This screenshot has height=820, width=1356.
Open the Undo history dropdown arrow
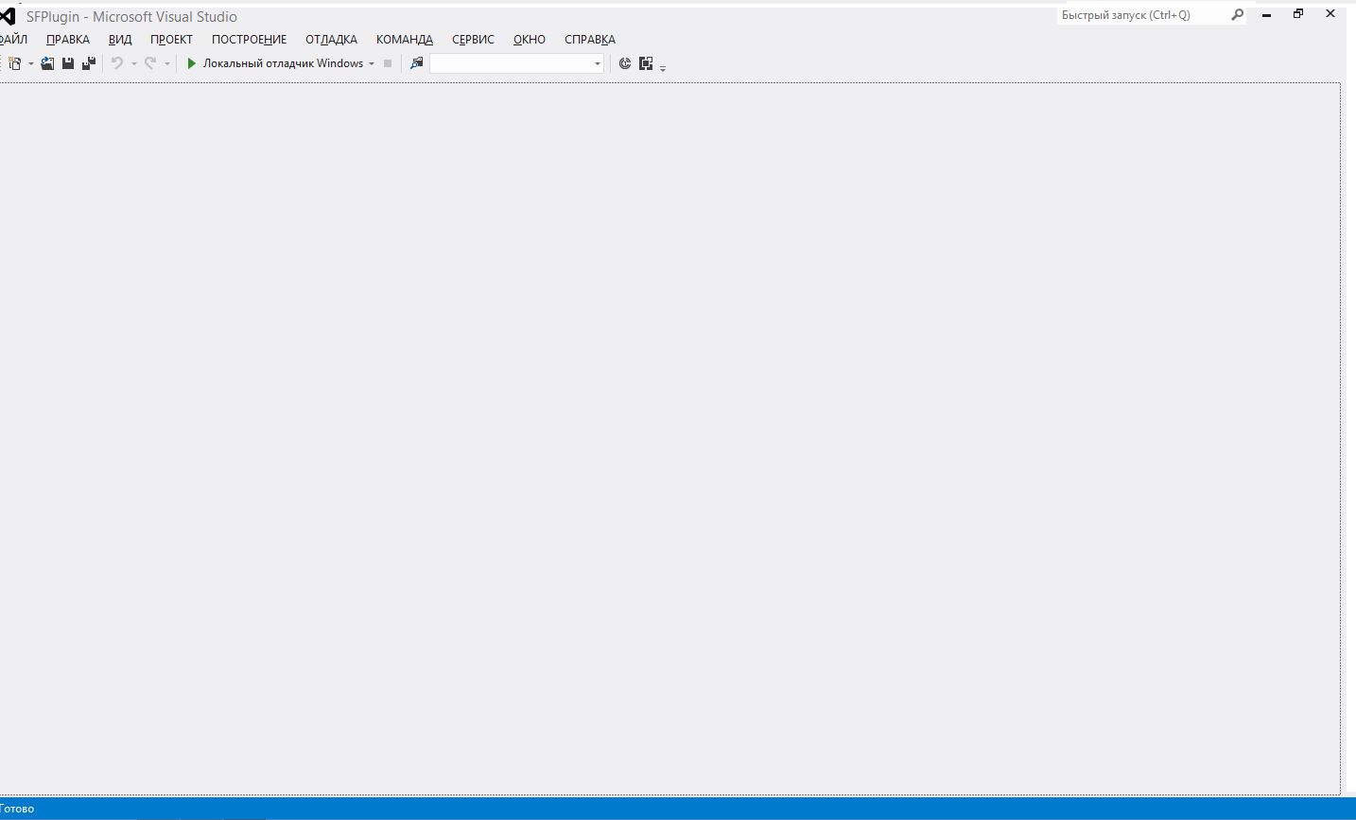pos(134,64)
